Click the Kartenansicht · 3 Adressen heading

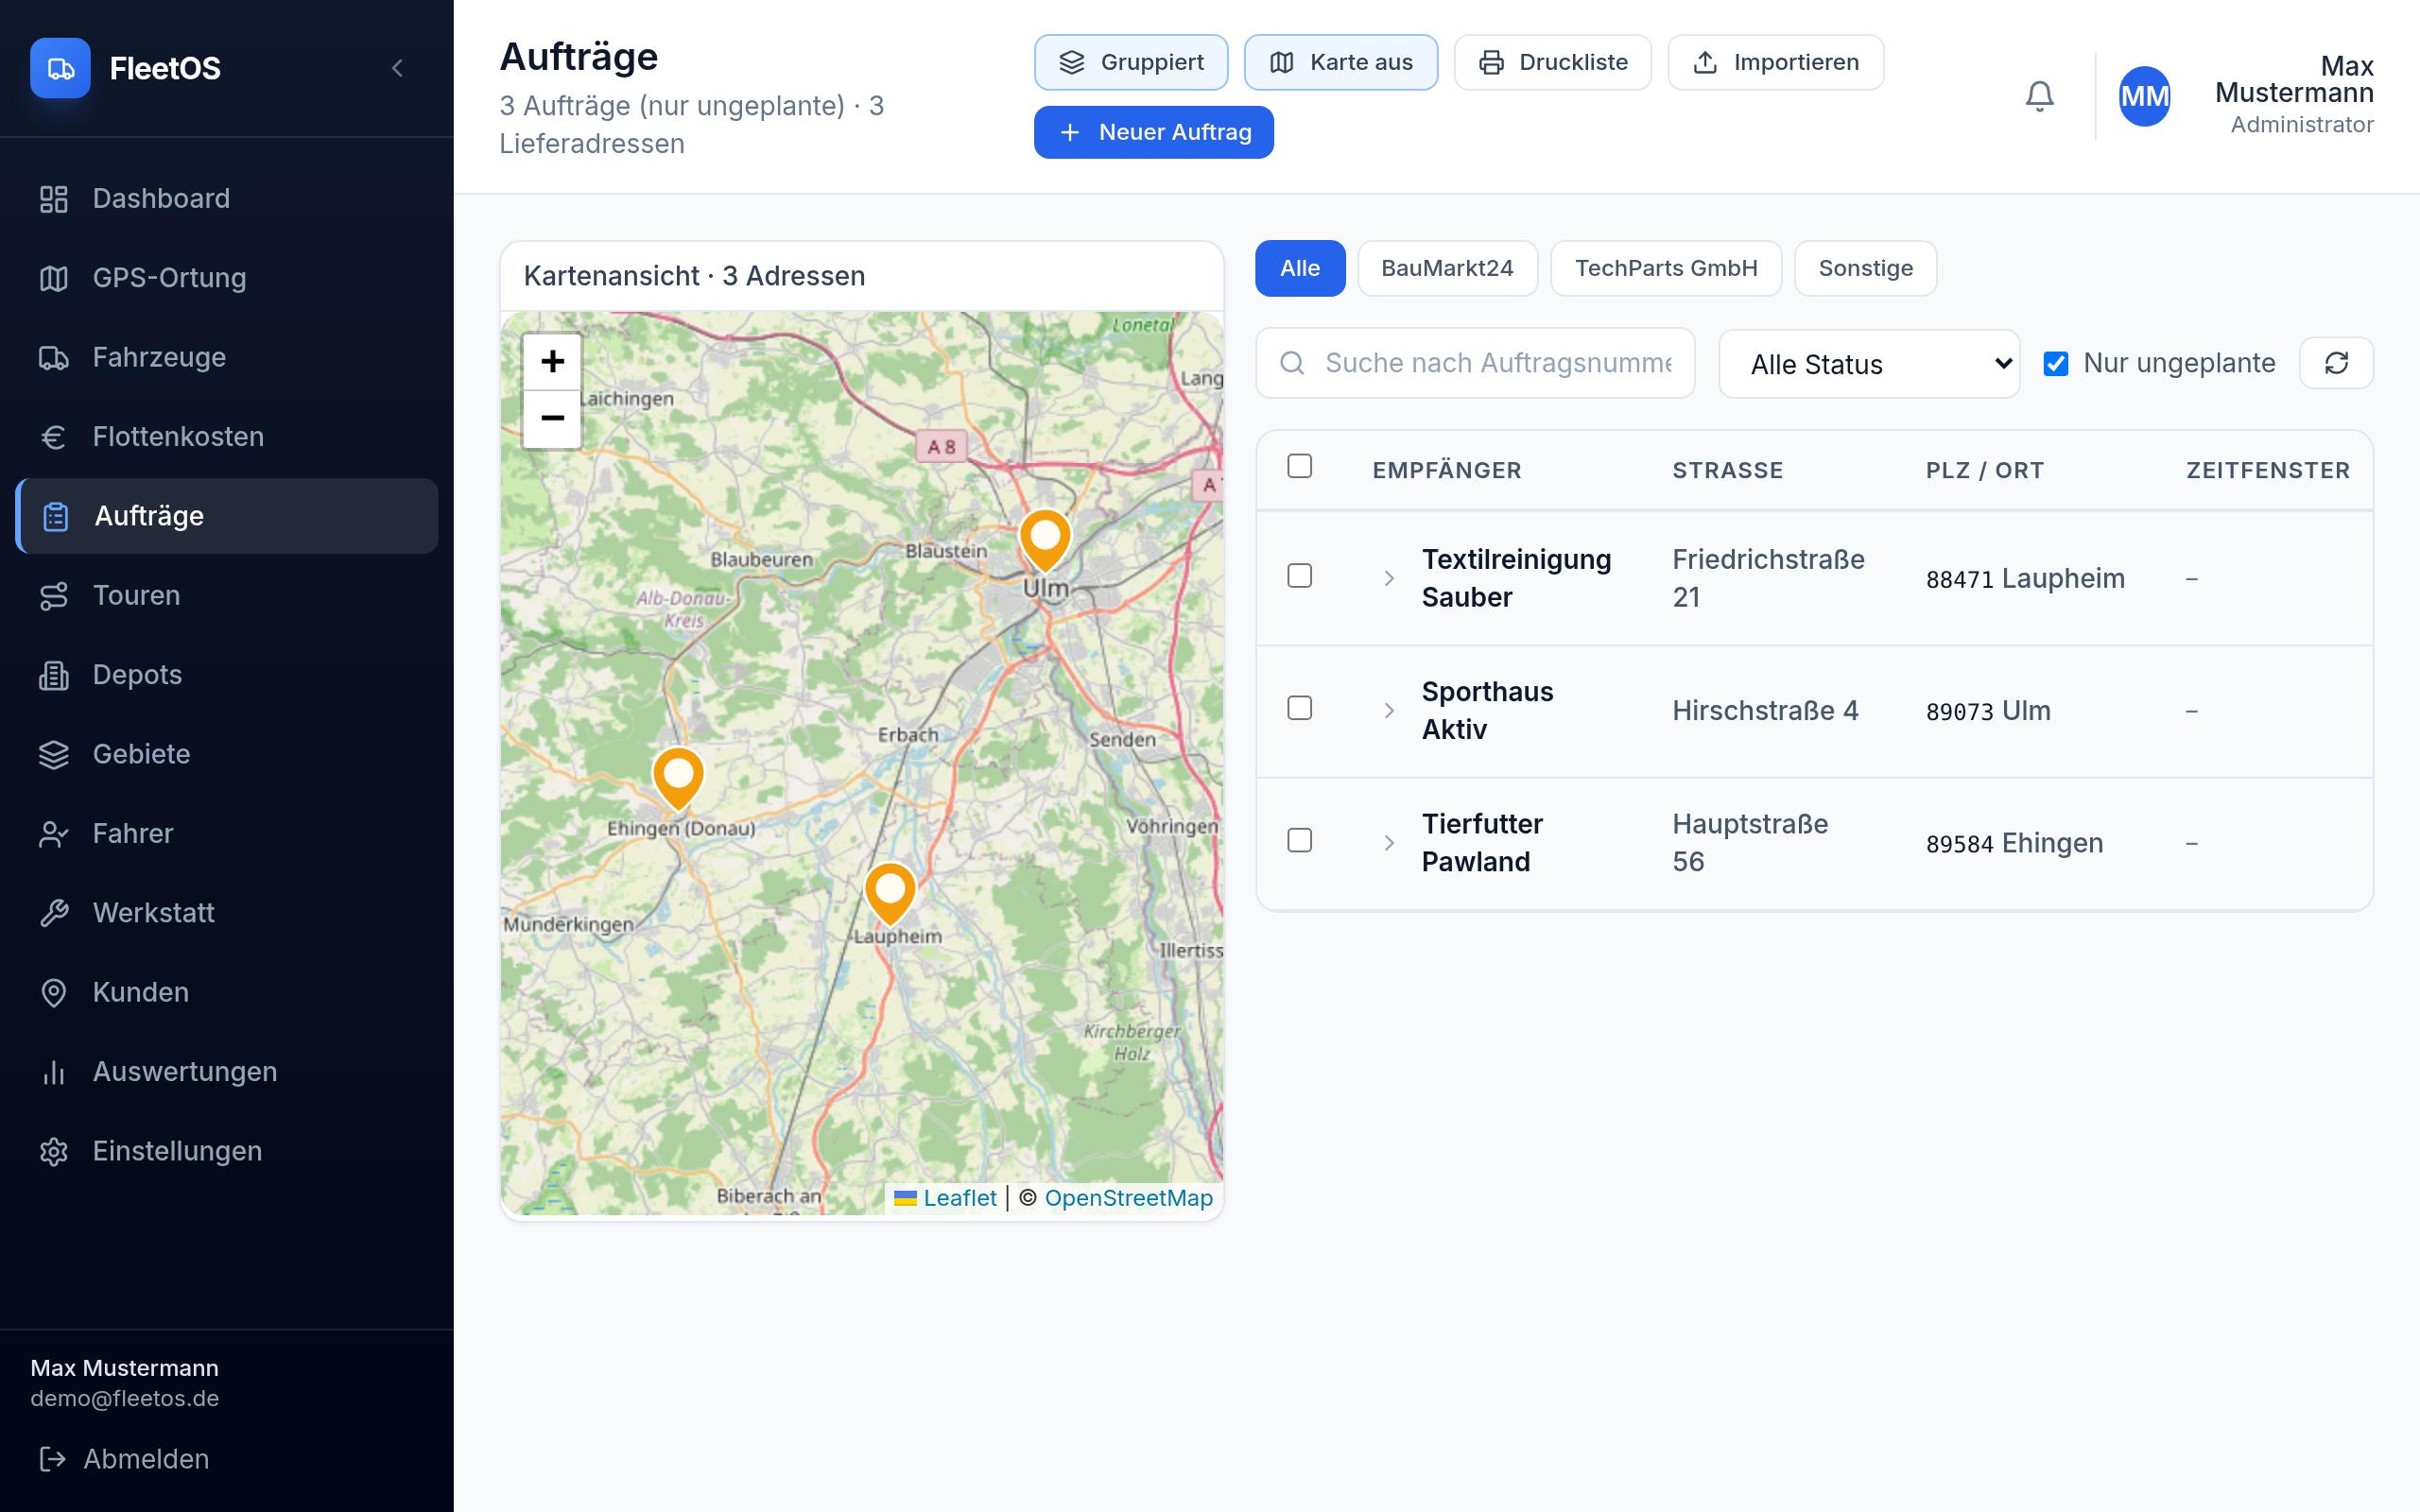694,276
